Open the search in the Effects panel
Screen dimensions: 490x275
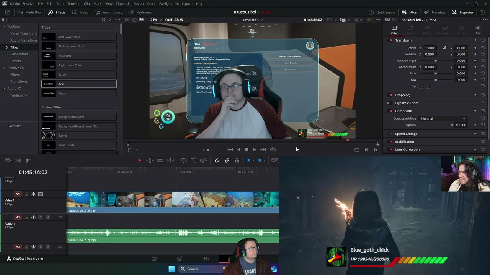pyautogui.click(x=103, y=20)
